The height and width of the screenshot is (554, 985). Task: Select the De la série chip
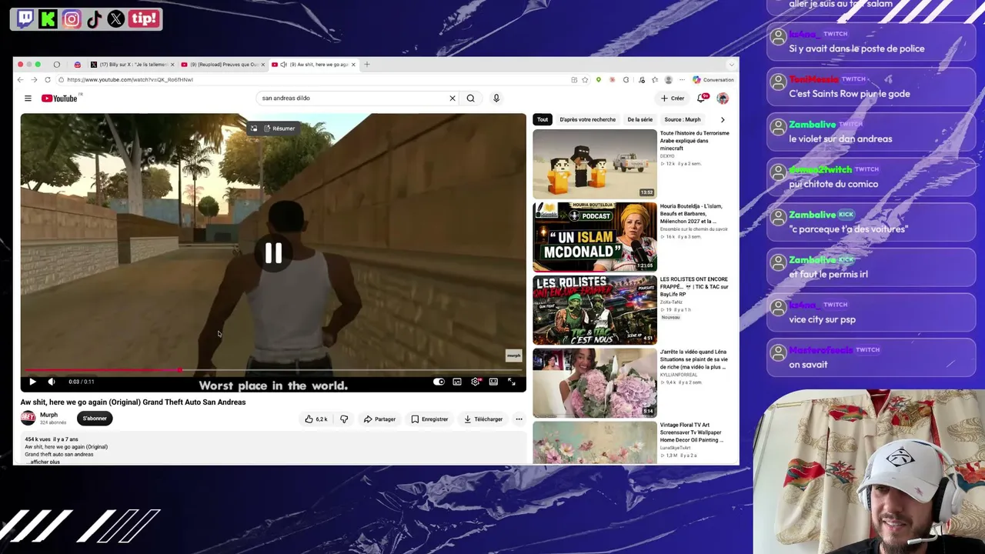click(x=639, y=120)
